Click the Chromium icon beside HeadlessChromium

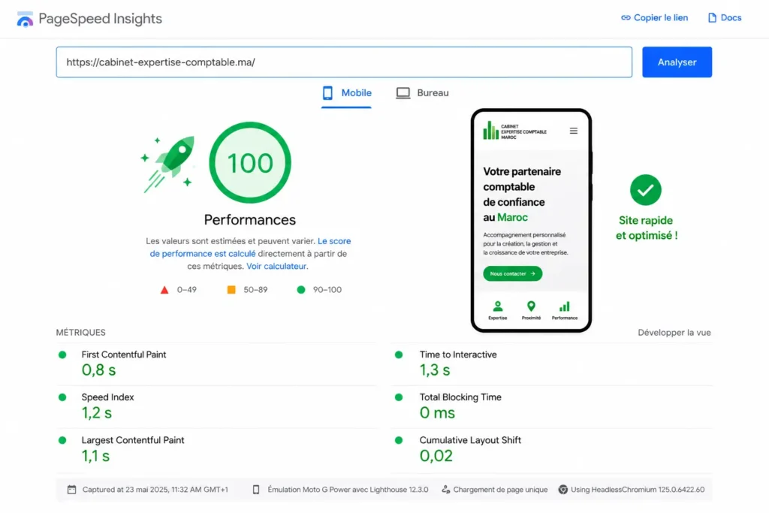(563, 490)
